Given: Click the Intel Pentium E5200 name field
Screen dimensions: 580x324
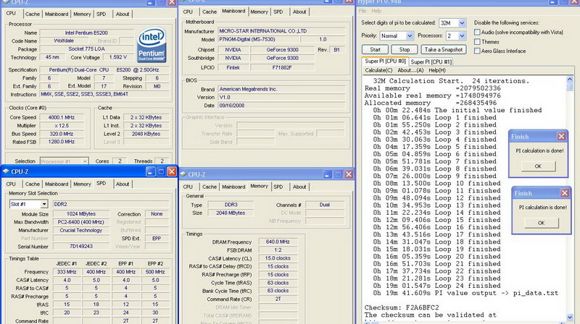Looking at the screenshot, I should pyautogui.click(x=86, y=33).
